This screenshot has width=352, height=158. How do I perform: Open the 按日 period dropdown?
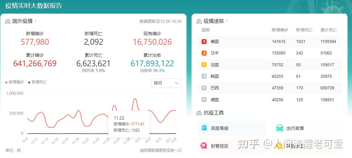coord(166,83)
